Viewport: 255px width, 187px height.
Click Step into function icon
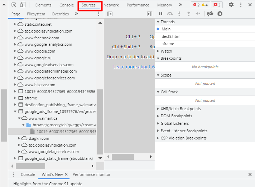click(179, 14)
